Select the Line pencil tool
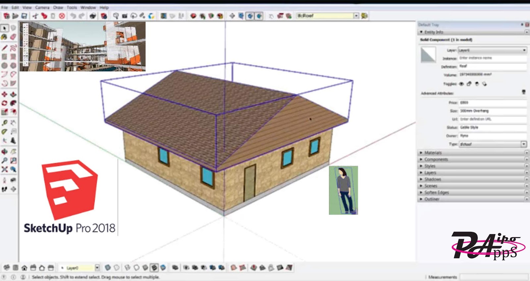The height and width of the screenshot is (281, 530). (4, 48)
